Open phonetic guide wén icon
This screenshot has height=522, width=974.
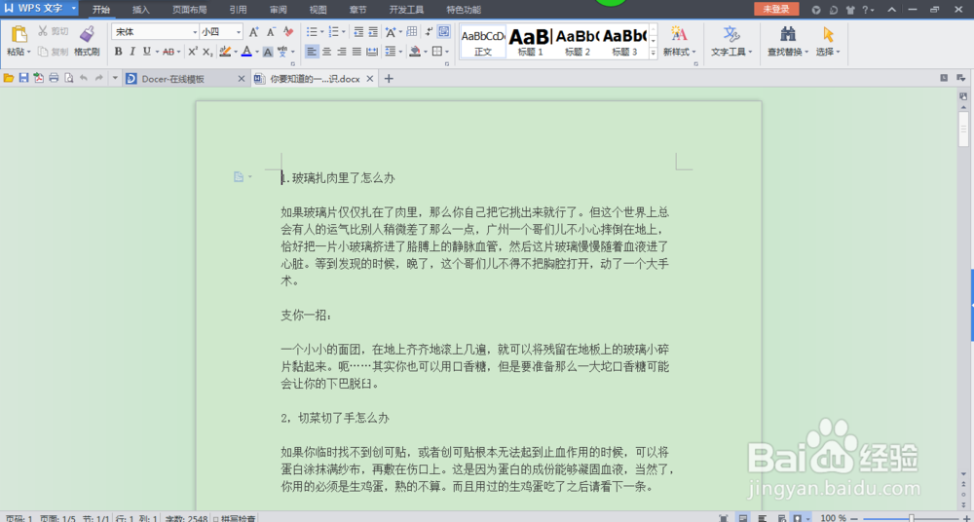point(282,52)
